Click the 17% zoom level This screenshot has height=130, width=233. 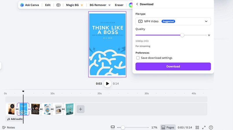(x=154, y=127)
